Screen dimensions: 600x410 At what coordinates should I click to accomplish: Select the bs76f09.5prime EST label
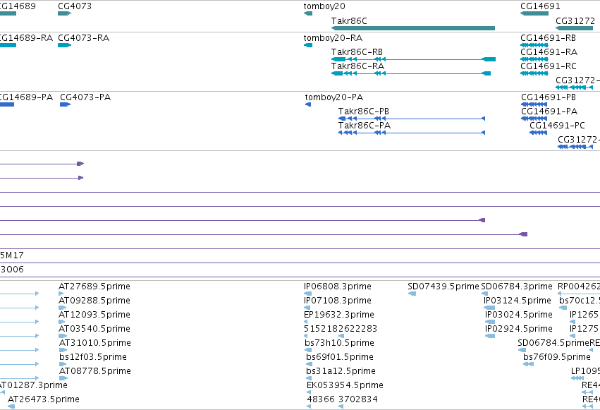point(557,357)
